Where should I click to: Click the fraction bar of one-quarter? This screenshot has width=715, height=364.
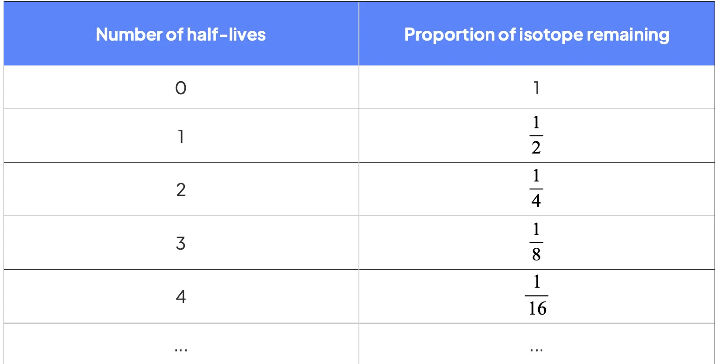tap(536, 189)
